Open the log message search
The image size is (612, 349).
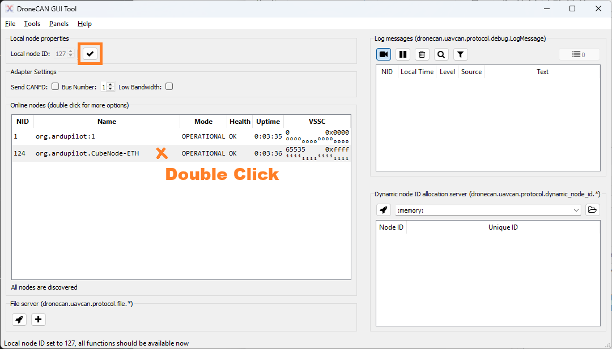[x=441, y=54]
